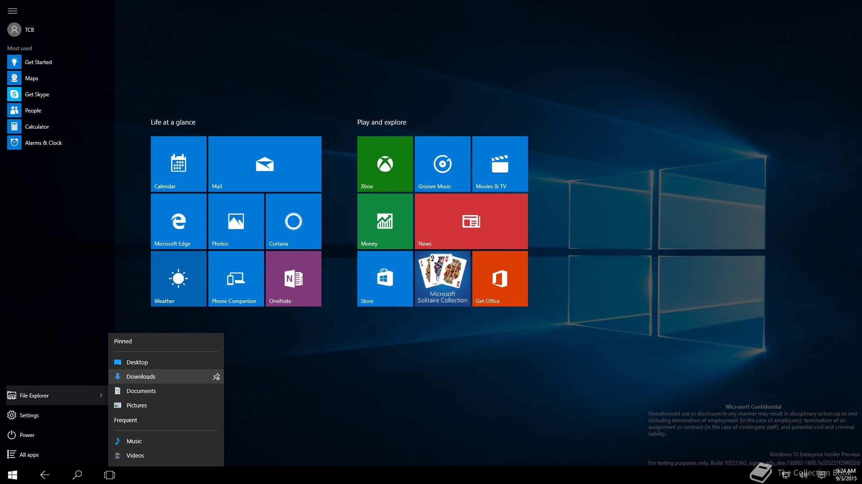Screen dimensions: 862x484
Task: Open Downloads from Pinned jump list
Action: [x=166, y=376]
